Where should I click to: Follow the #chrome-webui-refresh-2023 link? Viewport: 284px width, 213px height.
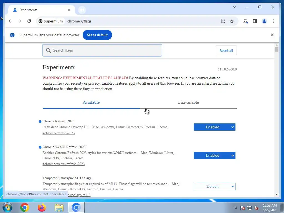click(x=64, y=164)
